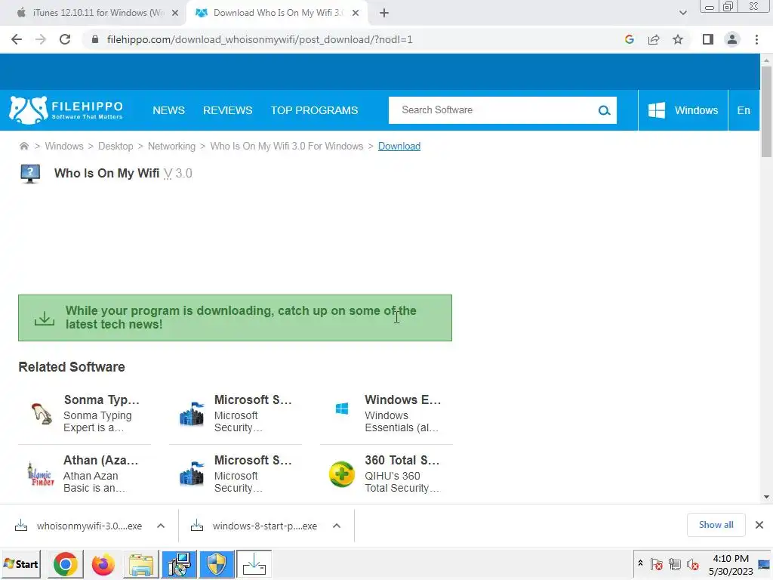Click the home breadcrumb icon
The image size is (773, 580).
pyautogui.click(x=23, y=146)
